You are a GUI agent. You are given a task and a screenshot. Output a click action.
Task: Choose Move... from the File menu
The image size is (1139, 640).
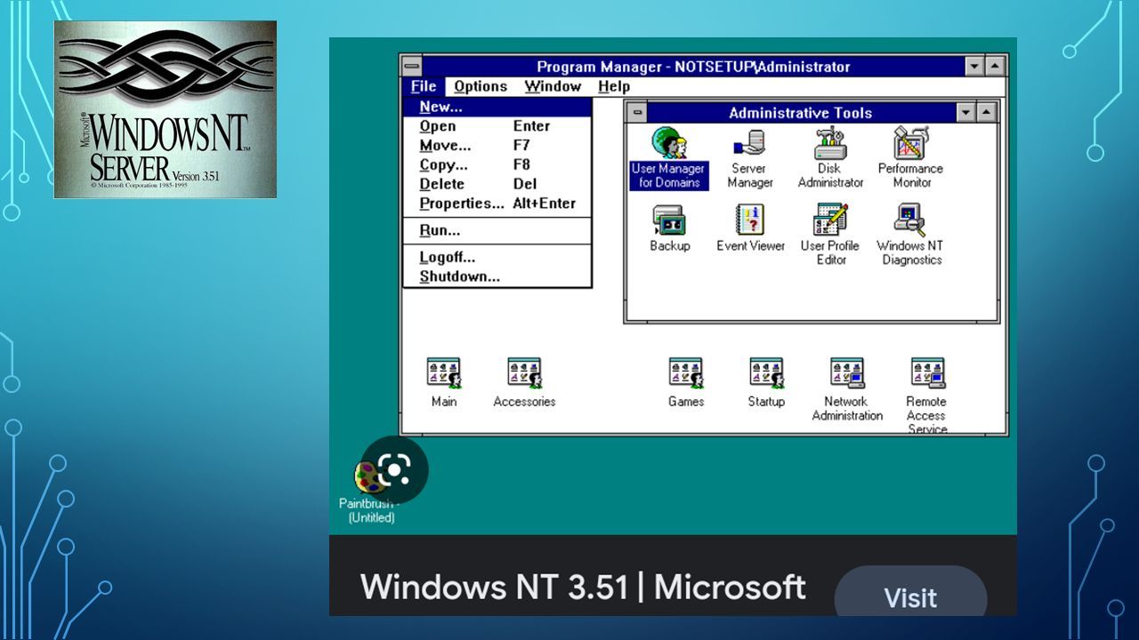(498, 145)
